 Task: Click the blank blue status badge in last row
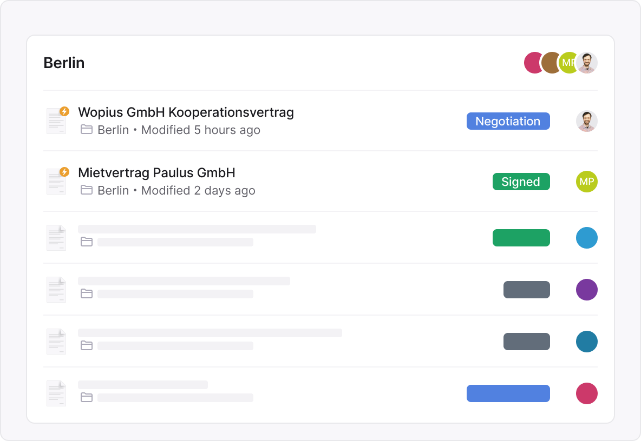pyautogui.click(x=508, y=393)
